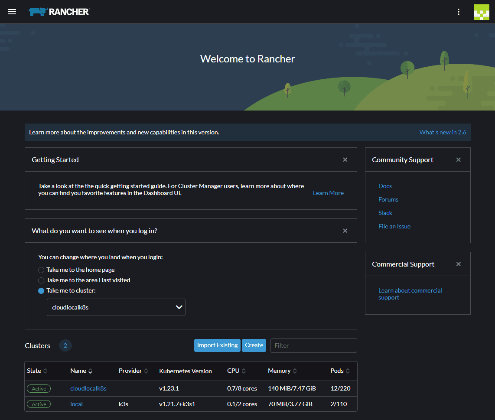495x420 pixels.
Task: Click the Create cluster button
Action: click(254, 345)
